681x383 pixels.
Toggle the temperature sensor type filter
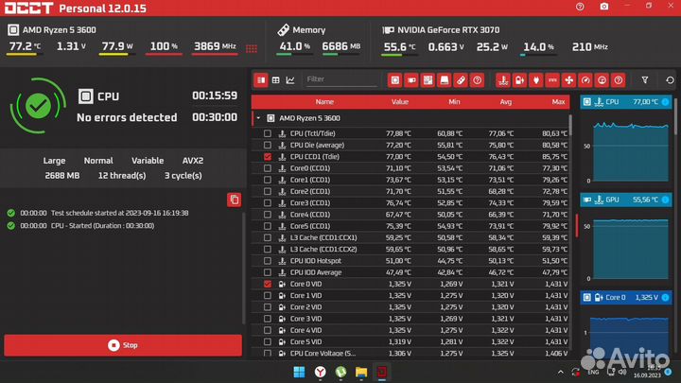click(x=503, y=79)
